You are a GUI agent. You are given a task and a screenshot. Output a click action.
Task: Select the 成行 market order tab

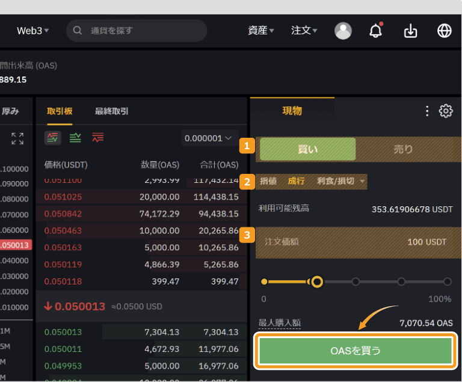point(296,181)
